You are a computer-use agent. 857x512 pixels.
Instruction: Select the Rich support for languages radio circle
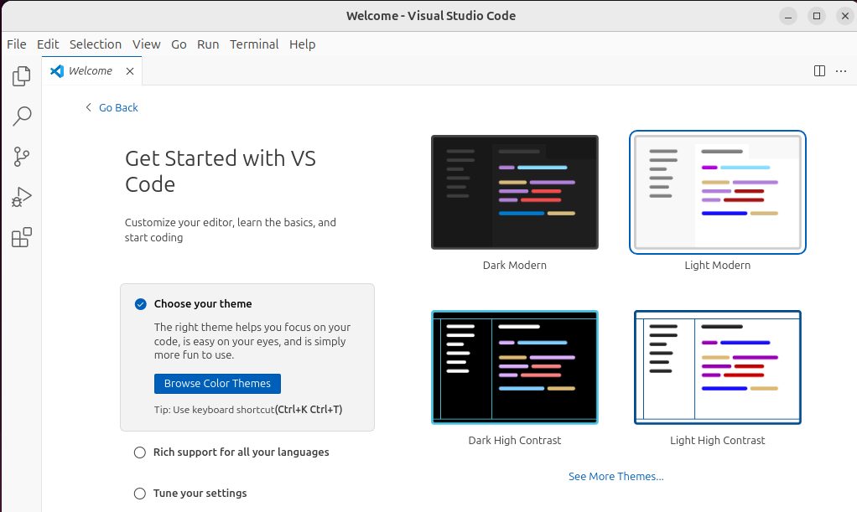(x=140, y=453)
